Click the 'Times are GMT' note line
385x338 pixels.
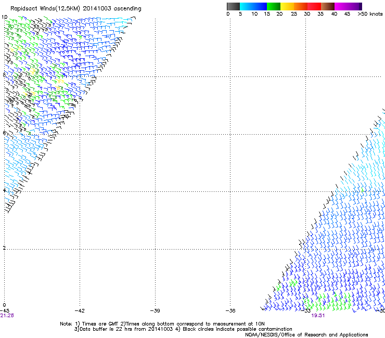[162, 324]
